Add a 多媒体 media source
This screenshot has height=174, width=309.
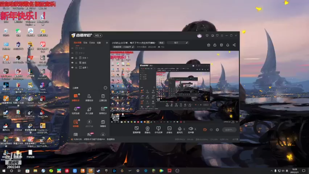169,130
